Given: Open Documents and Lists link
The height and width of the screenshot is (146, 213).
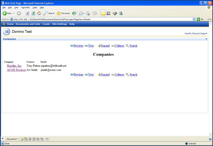Looking at the screenshot, I should click(x=28, y=24).
